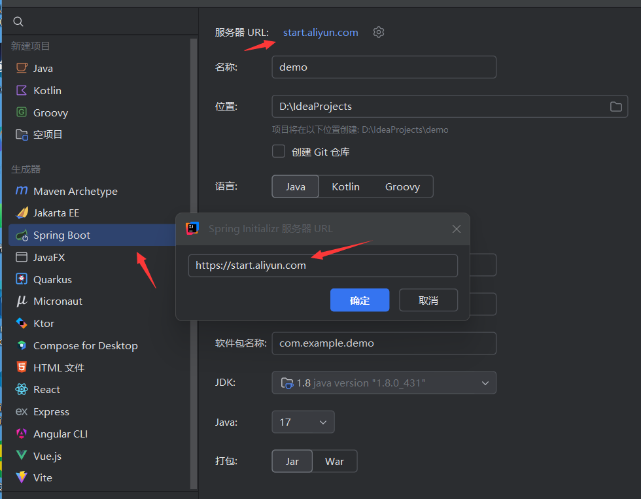Select the Jakarta EE sail icon
This screenshot has height=499, width=641.
[x=22, y=213]
